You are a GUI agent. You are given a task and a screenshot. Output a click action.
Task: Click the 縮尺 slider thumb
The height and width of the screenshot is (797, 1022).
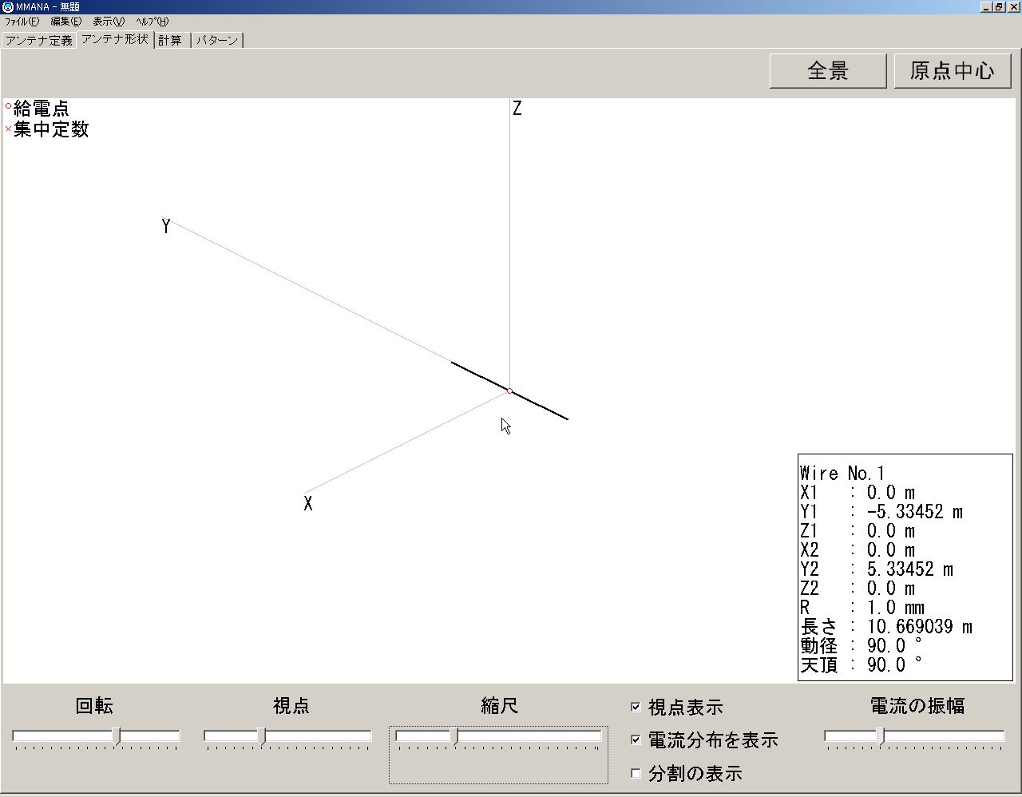454,737
